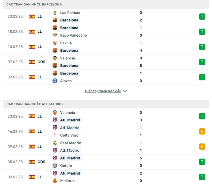Click the Real Madrid club crest icon
212x184 pixels.
coord(55,143)
